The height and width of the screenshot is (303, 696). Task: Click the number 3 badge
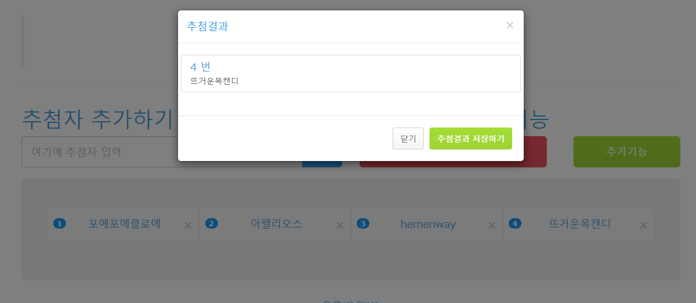click(363, 224)
